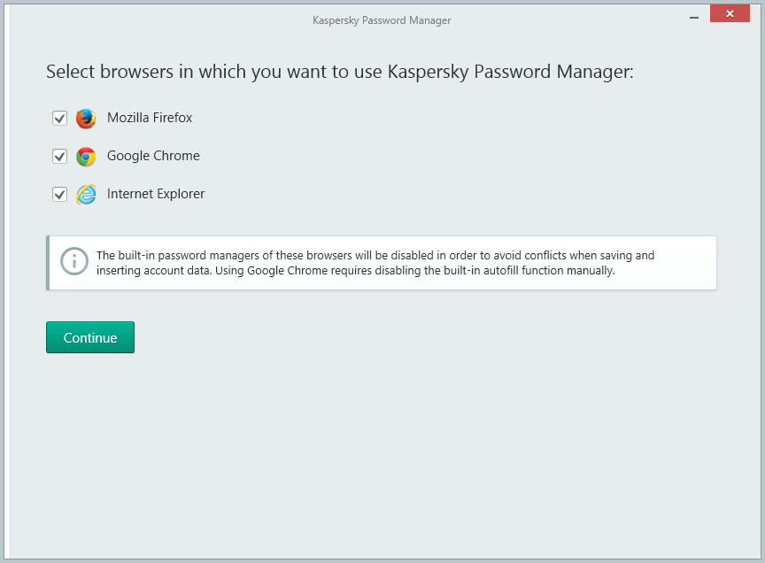Select the Mozilla Firefox label text
This screenshot has height=563, width=765.
(150, 118)
